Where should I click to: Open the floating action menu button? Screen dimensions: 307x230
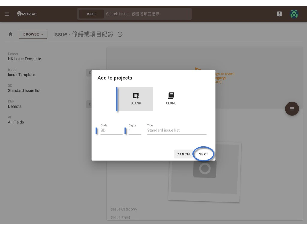coord(292,109)
